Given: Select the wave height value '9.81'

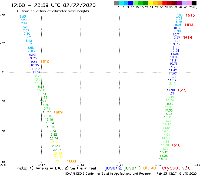Looking at the screenshot, I should (34, 62).
